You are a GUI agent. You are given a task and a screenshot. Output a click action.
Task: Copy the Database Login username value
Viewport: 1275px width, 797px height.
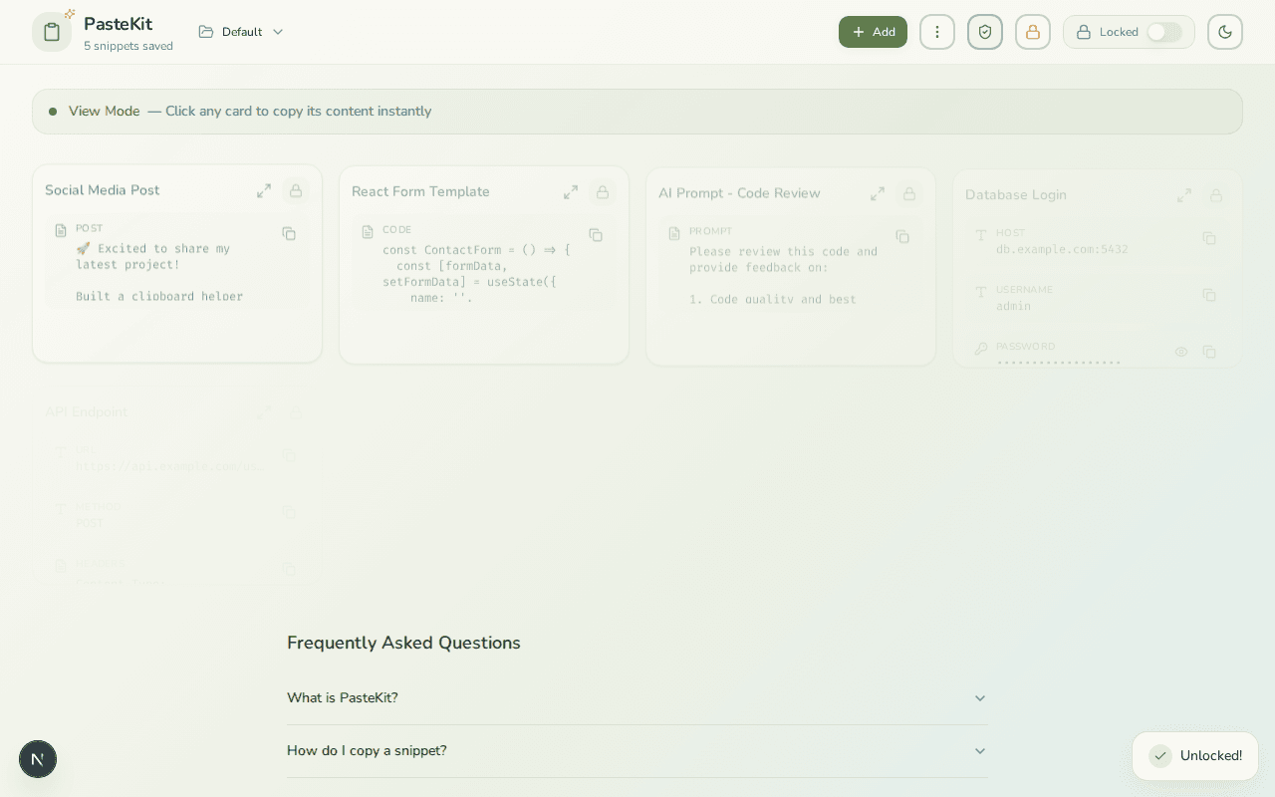tap(1209, 295)
